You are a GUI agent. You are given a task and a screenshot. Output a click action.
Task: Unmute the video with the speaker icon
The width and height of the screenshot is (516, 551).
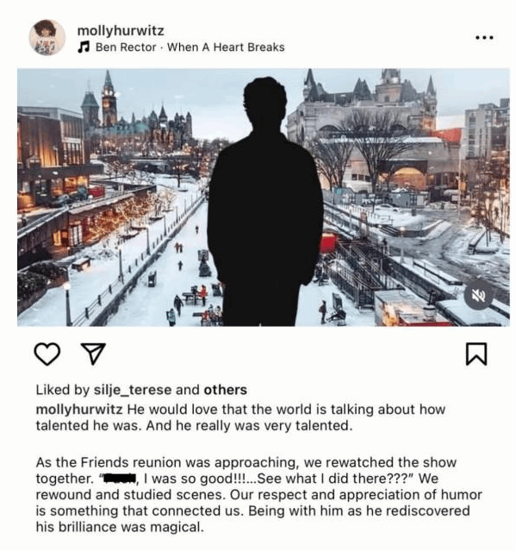tap(478, 296)
